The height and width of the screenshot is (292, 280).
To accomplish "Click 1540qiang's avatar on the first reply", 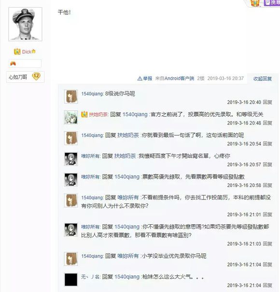I will [x=71, y=96].
